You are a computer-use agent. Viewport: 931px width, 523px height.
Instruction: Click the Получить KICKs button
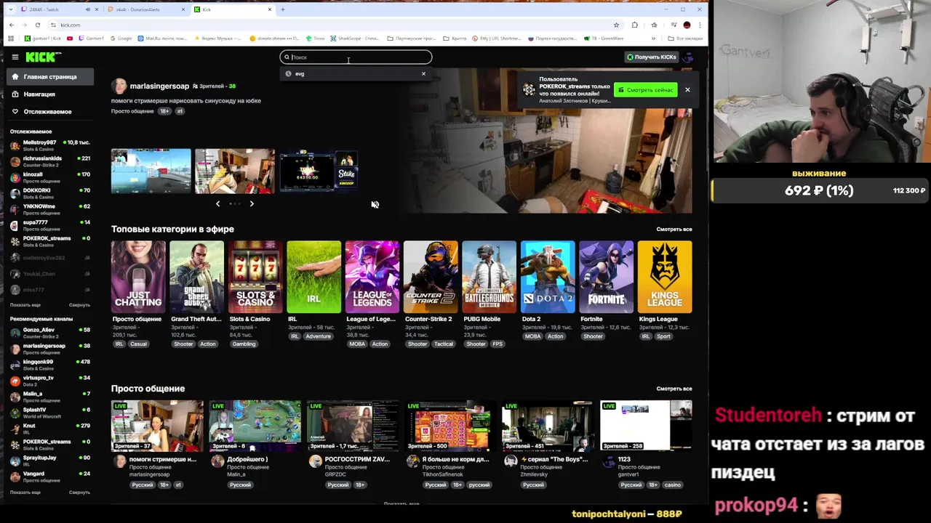651,57
